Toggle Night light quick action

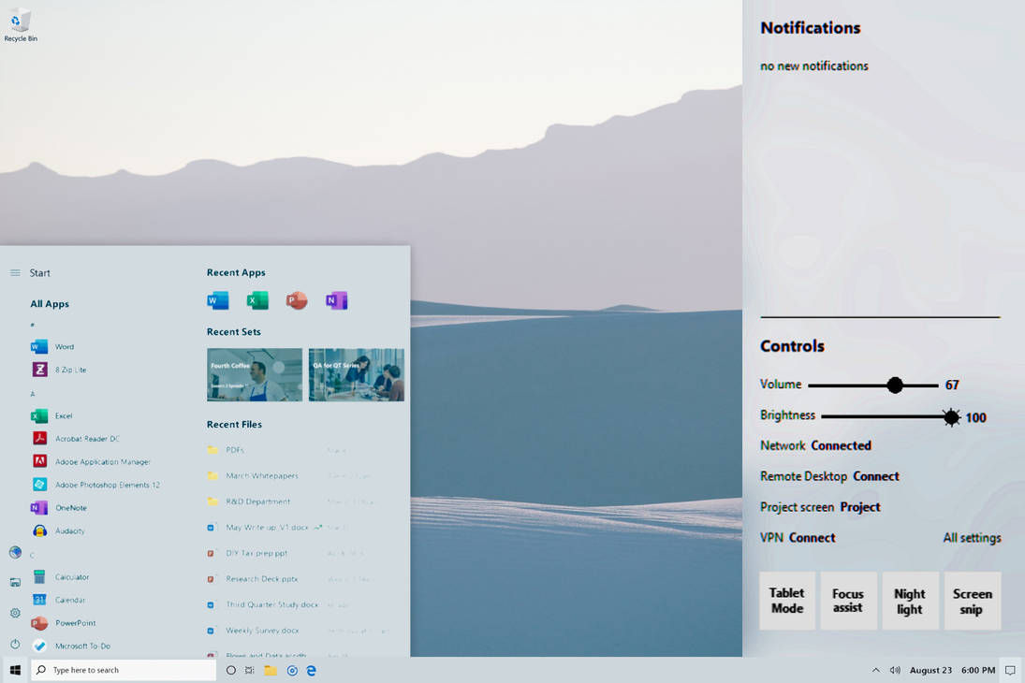[910, 601]
